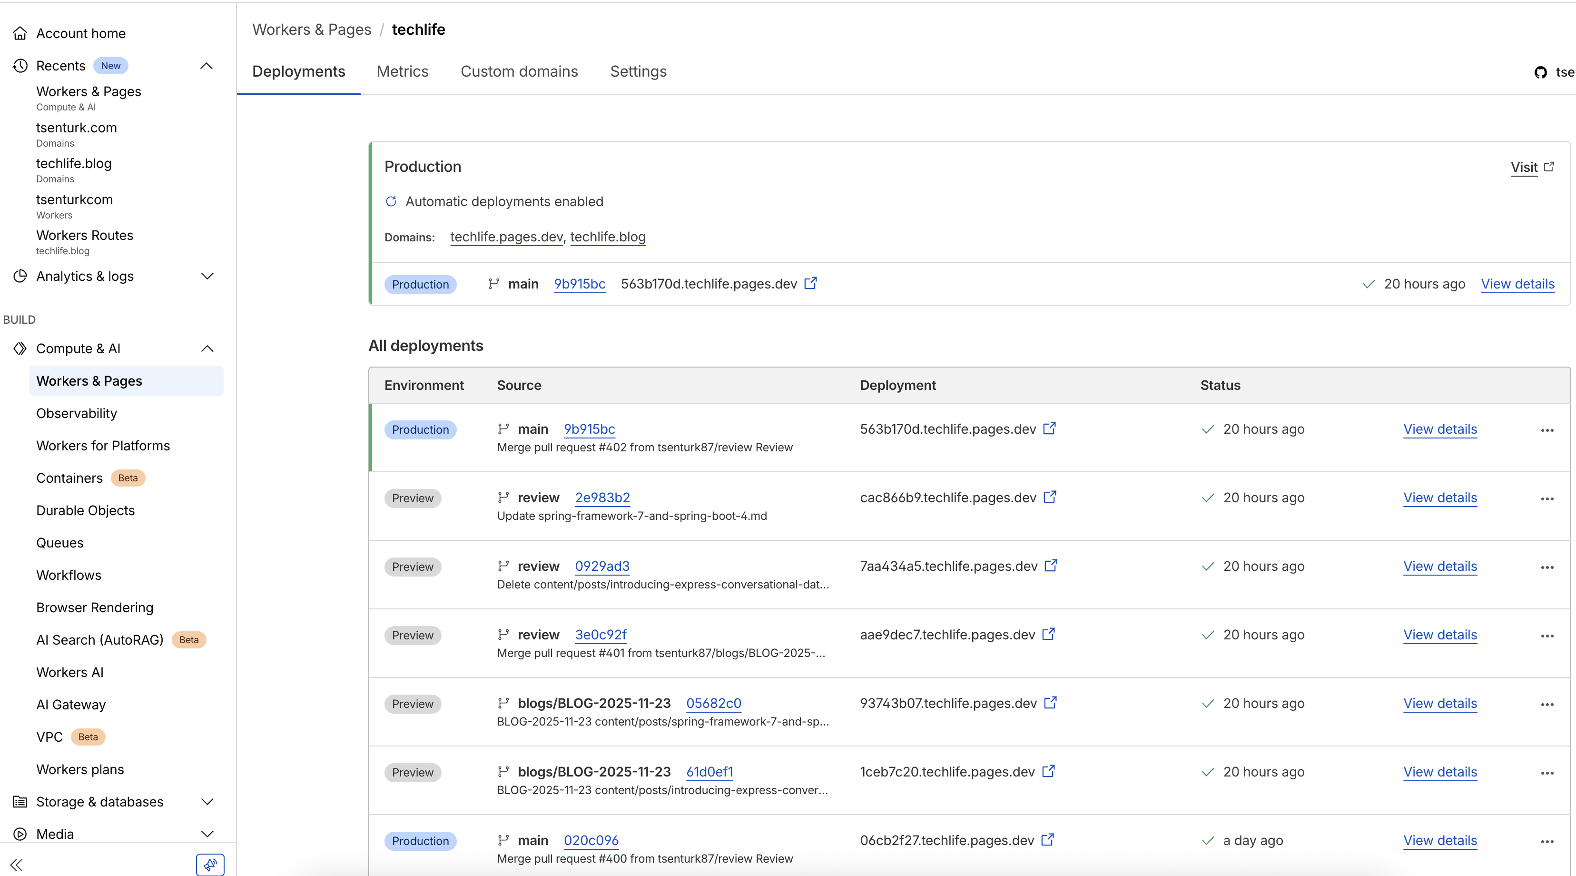Screen dimensions: 1576x876
Task: Switch to the Metrics tab
Action: pyautogui.click(x=402, y=71)
